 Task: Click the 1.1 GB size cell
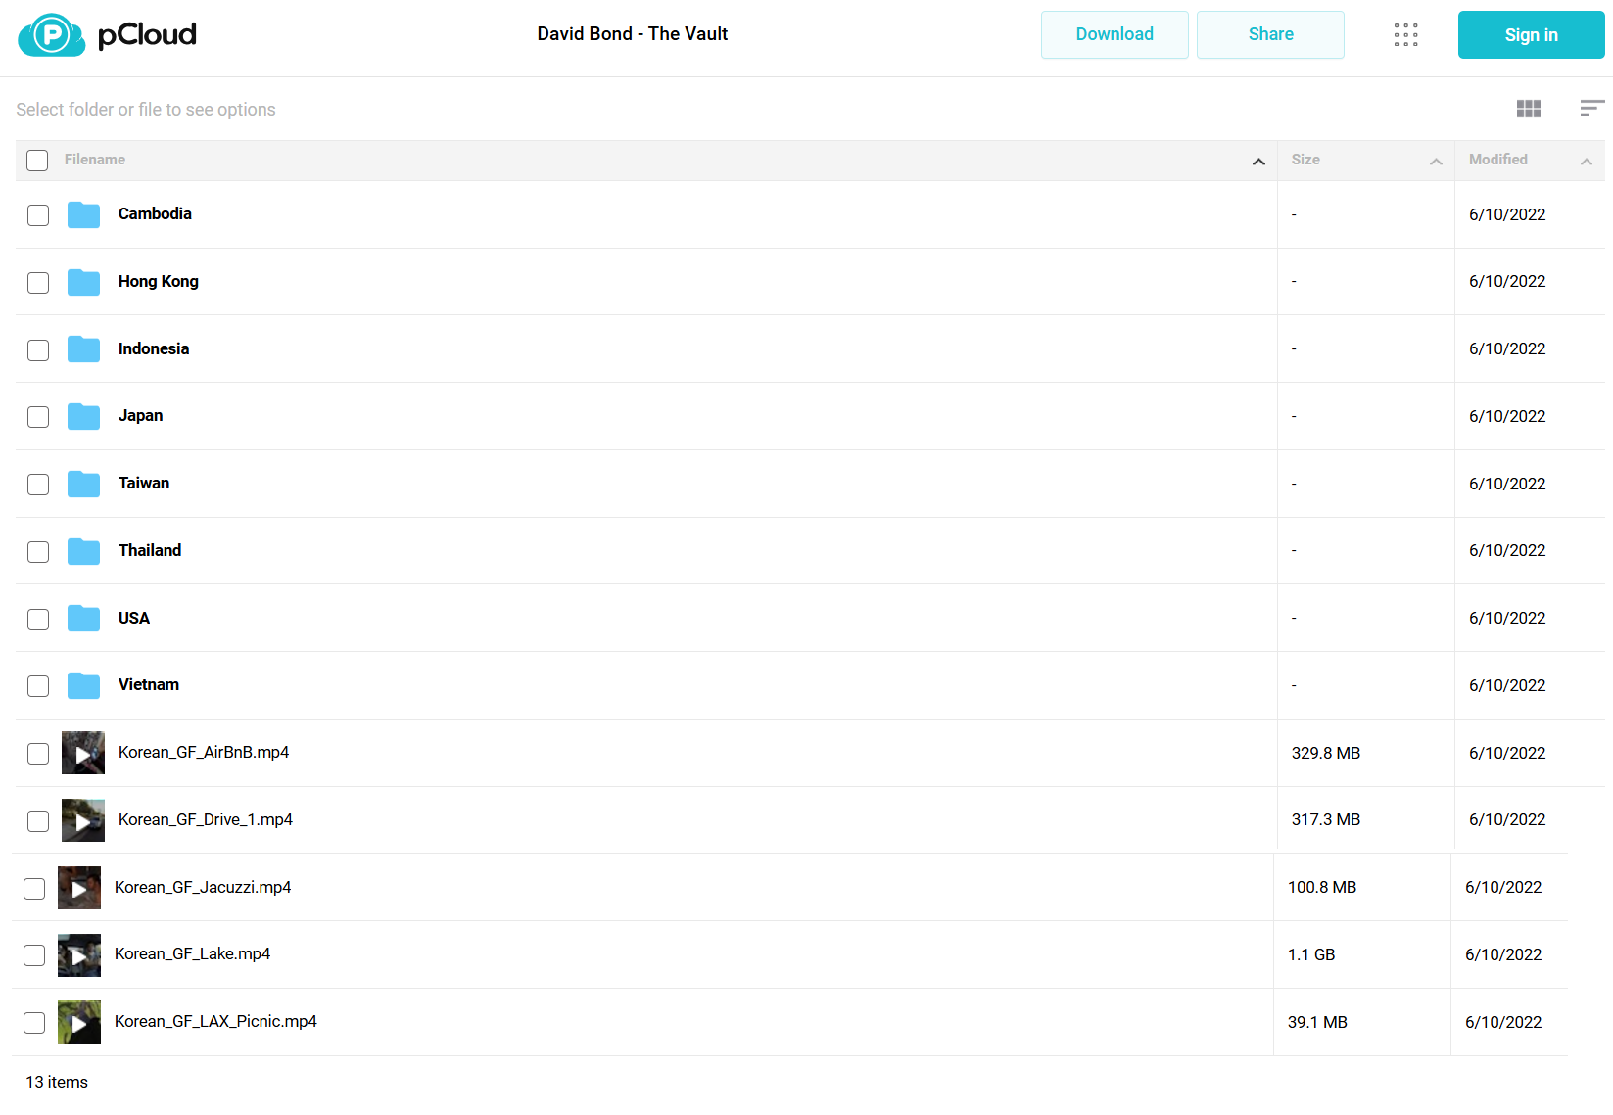[1311, 954]
